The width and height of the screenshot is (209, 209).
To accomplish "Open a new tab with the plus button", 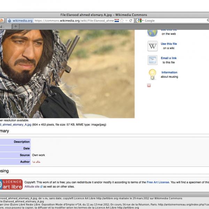I will (16, 26).
